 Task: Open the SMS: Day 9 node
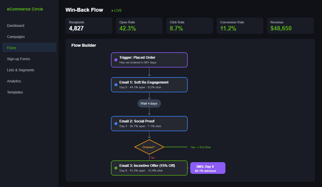pyautogui.click(x=208, y=168)
